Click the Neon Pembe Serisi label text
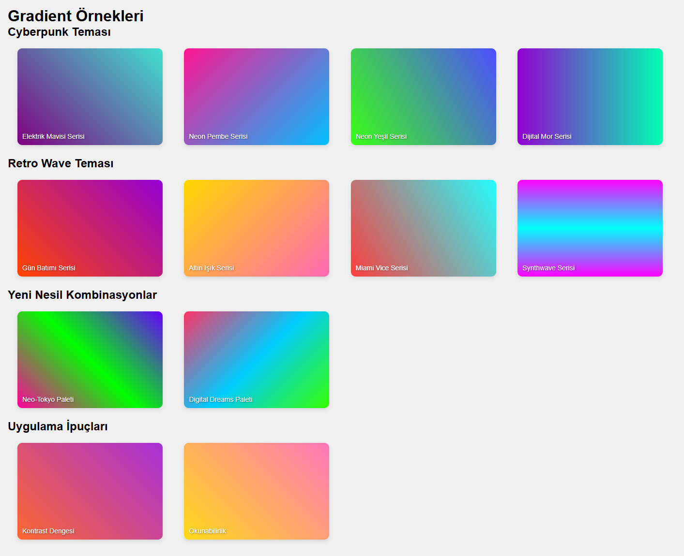 point(218,136)
